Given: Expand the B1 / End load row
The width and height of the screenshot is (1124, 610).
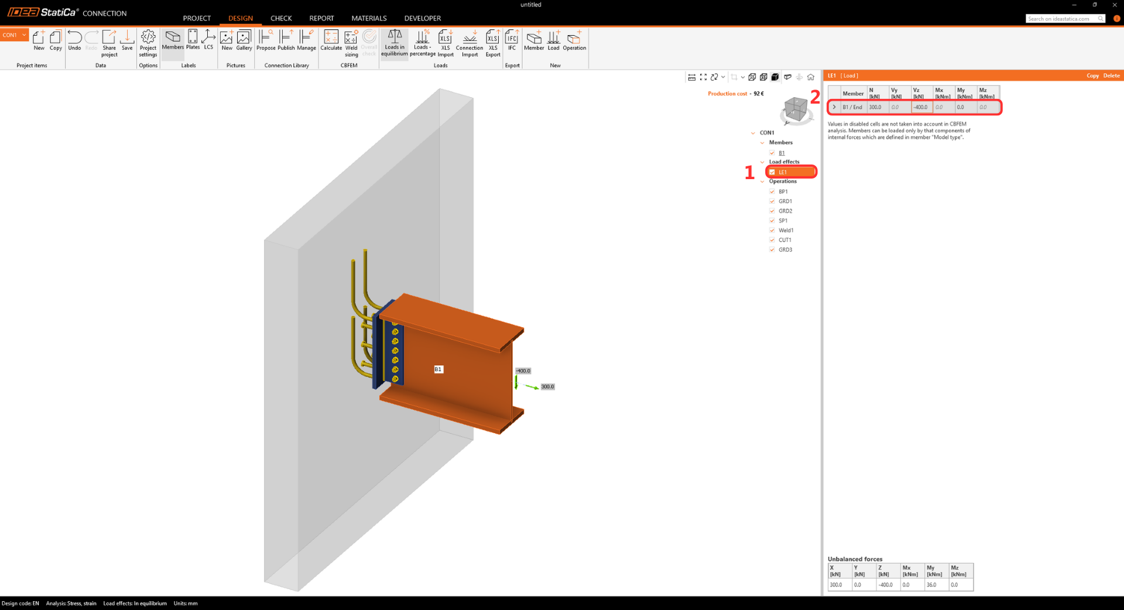Looking at the screenshot, I should 834,107.
